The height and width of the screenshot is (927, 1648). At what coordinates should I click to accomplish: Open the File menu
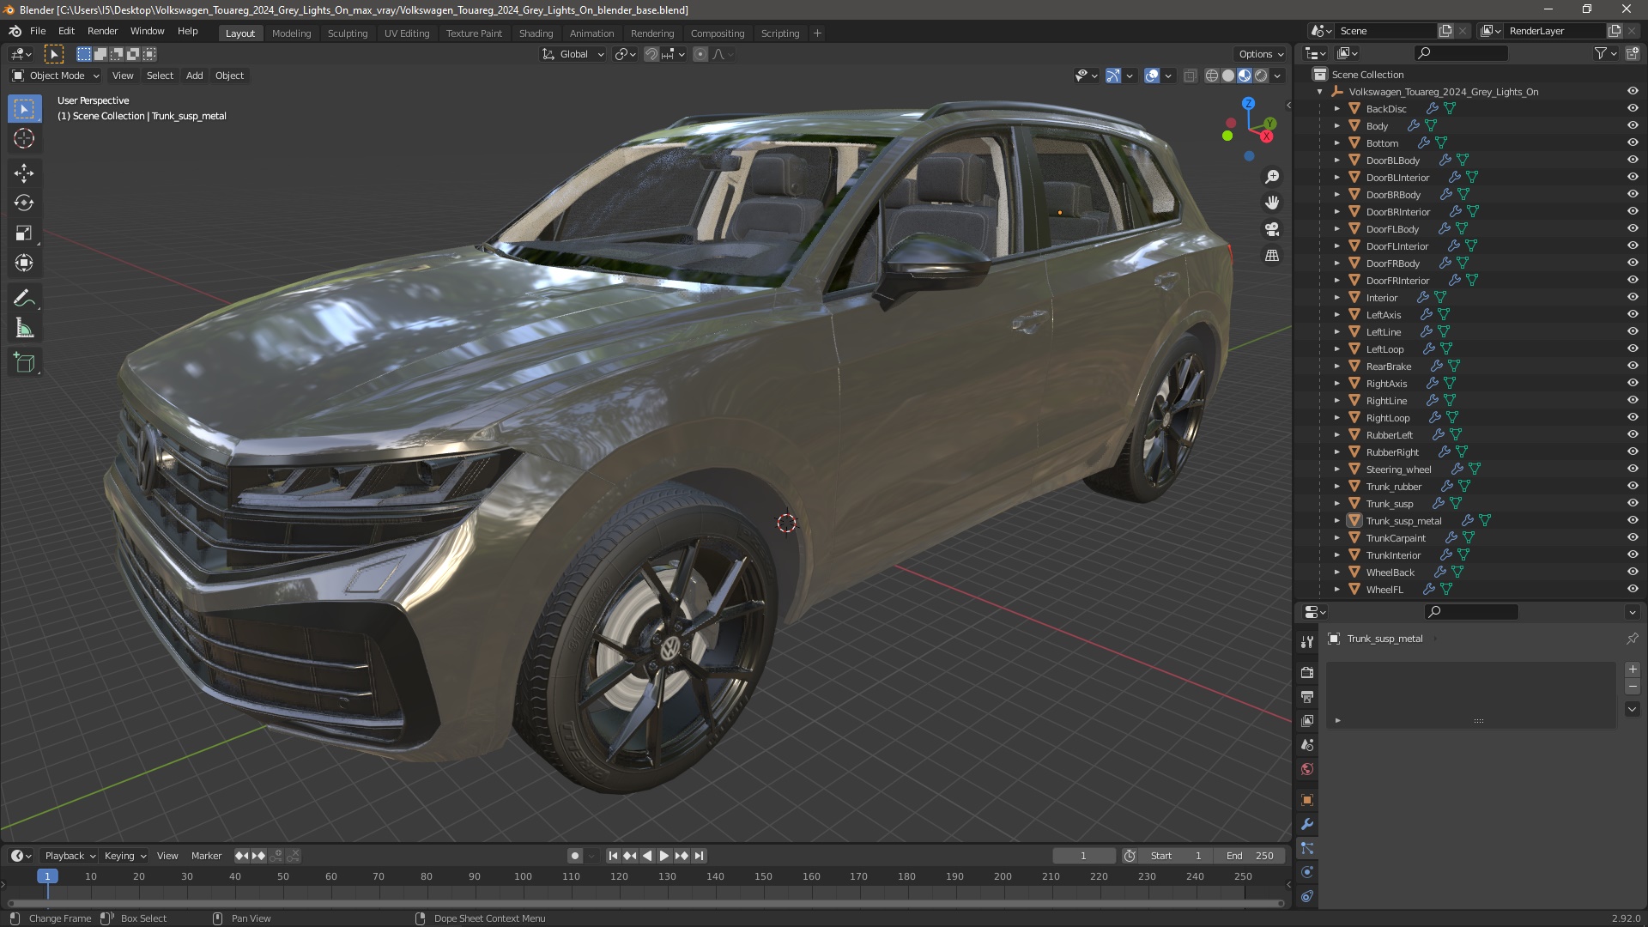click(38, 31)
